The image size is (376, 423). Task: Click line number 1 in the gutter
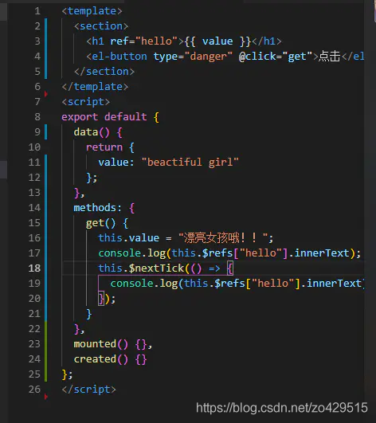37,11
